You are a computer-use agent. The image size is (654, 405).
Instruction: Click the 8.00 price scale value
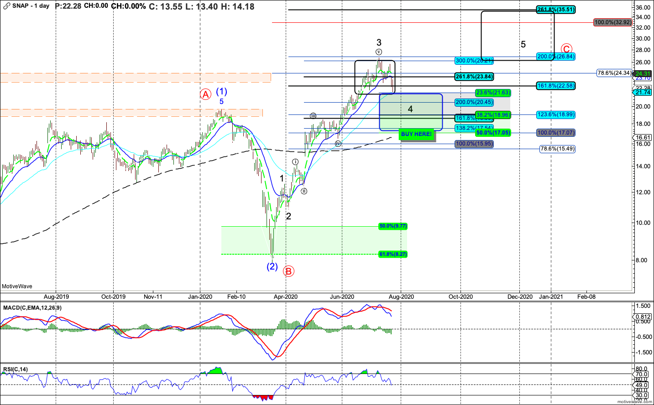point(642,260)
